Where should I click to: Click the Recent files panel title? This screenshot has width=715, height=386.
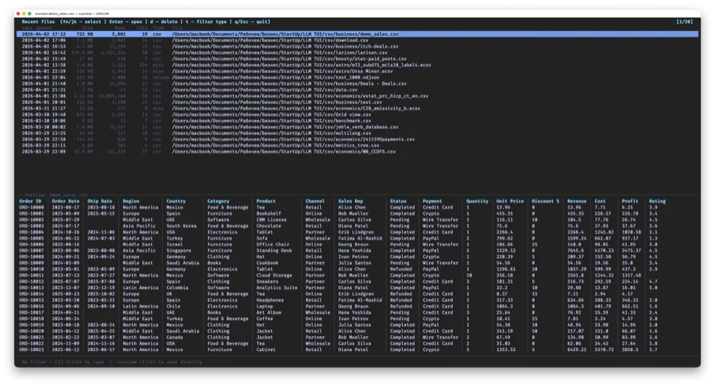click(x=38, y=22)
